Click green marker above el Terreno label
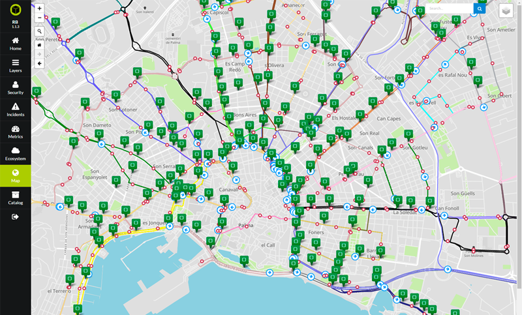522x315 pixels. point(70,280)
